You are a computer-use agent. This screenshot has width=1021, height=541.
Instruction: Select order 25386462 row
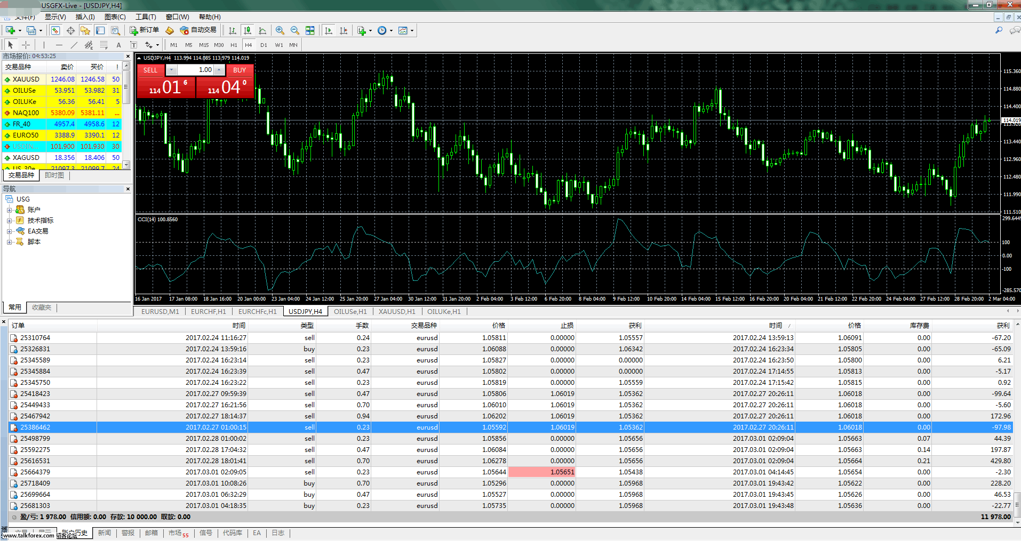(x=510, y=427)
